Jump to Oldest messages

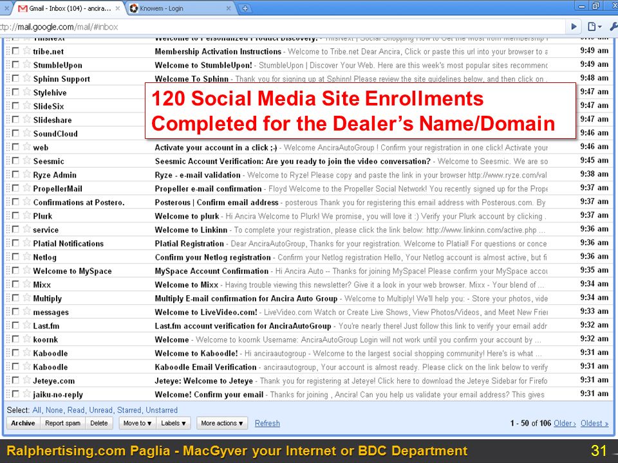[x=594, y=423]
